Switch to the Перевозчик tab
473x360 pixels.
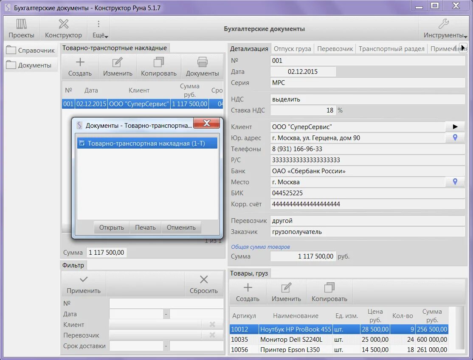click(x=335, y=48)
